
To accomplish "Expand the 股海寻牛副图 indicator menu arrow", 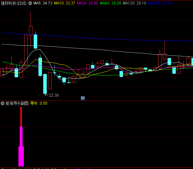I will [x=3, y=103].
